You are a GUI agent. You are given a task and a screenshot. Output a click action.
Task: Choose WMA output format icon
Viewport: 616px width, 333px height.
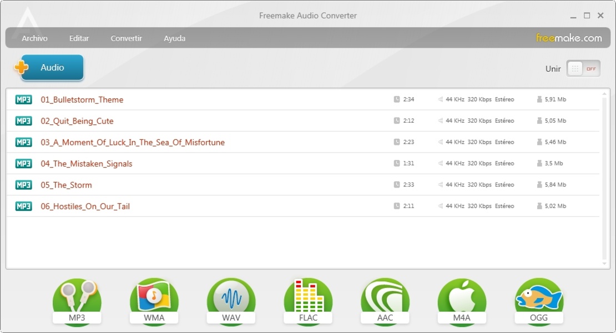click(x=154, y=302)
